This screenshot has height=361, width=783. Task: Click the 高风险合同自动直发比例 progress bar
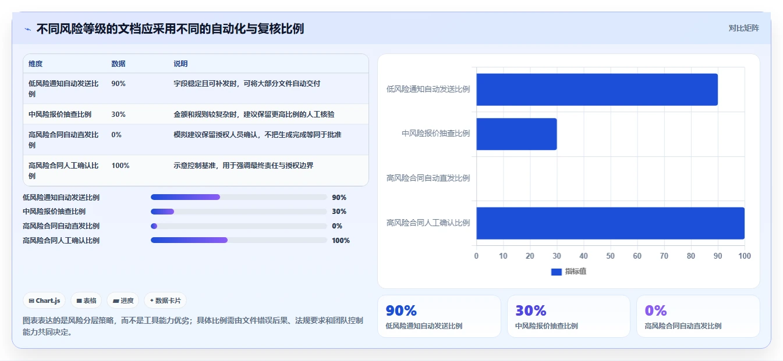239,226
